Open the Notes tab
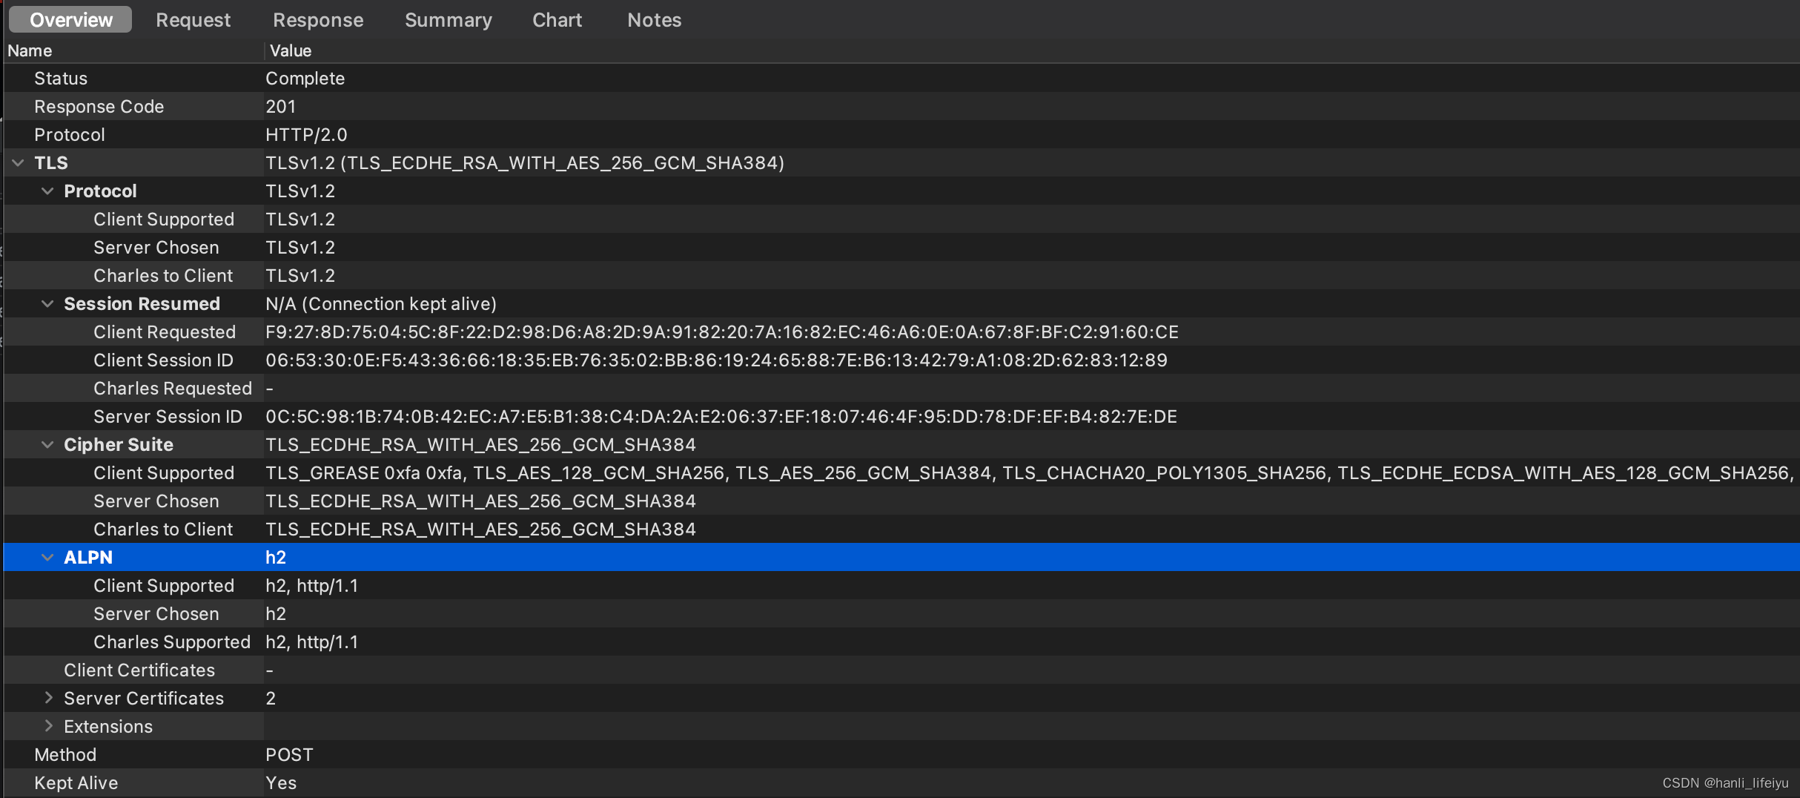 [654, 19]
